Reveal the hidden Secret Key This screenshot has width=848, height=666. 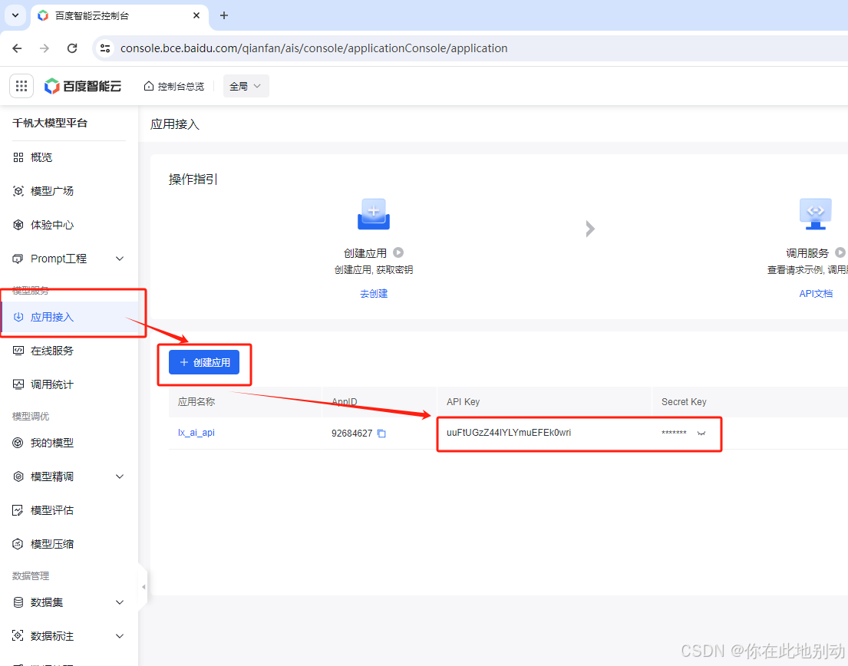coord(701,434)
